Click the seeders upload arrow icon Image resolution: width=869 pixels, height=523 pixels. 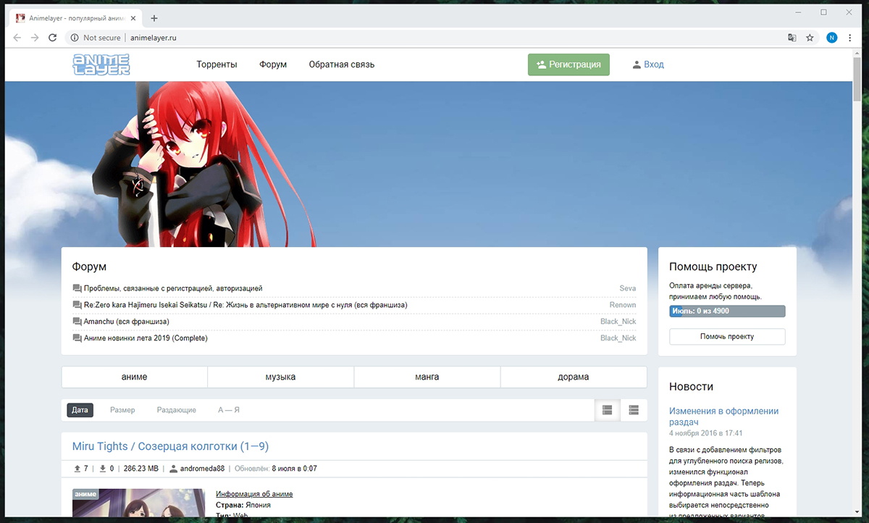(77, 469)
